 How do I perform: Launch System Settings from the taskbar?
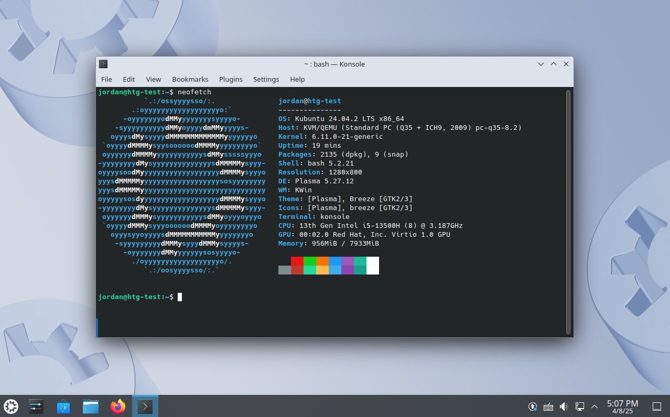(x=36, y=406)
